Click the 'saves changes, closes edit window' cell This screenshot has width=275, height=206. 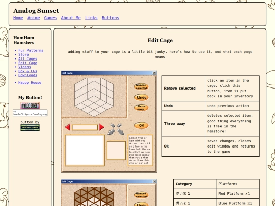point(232,146)
